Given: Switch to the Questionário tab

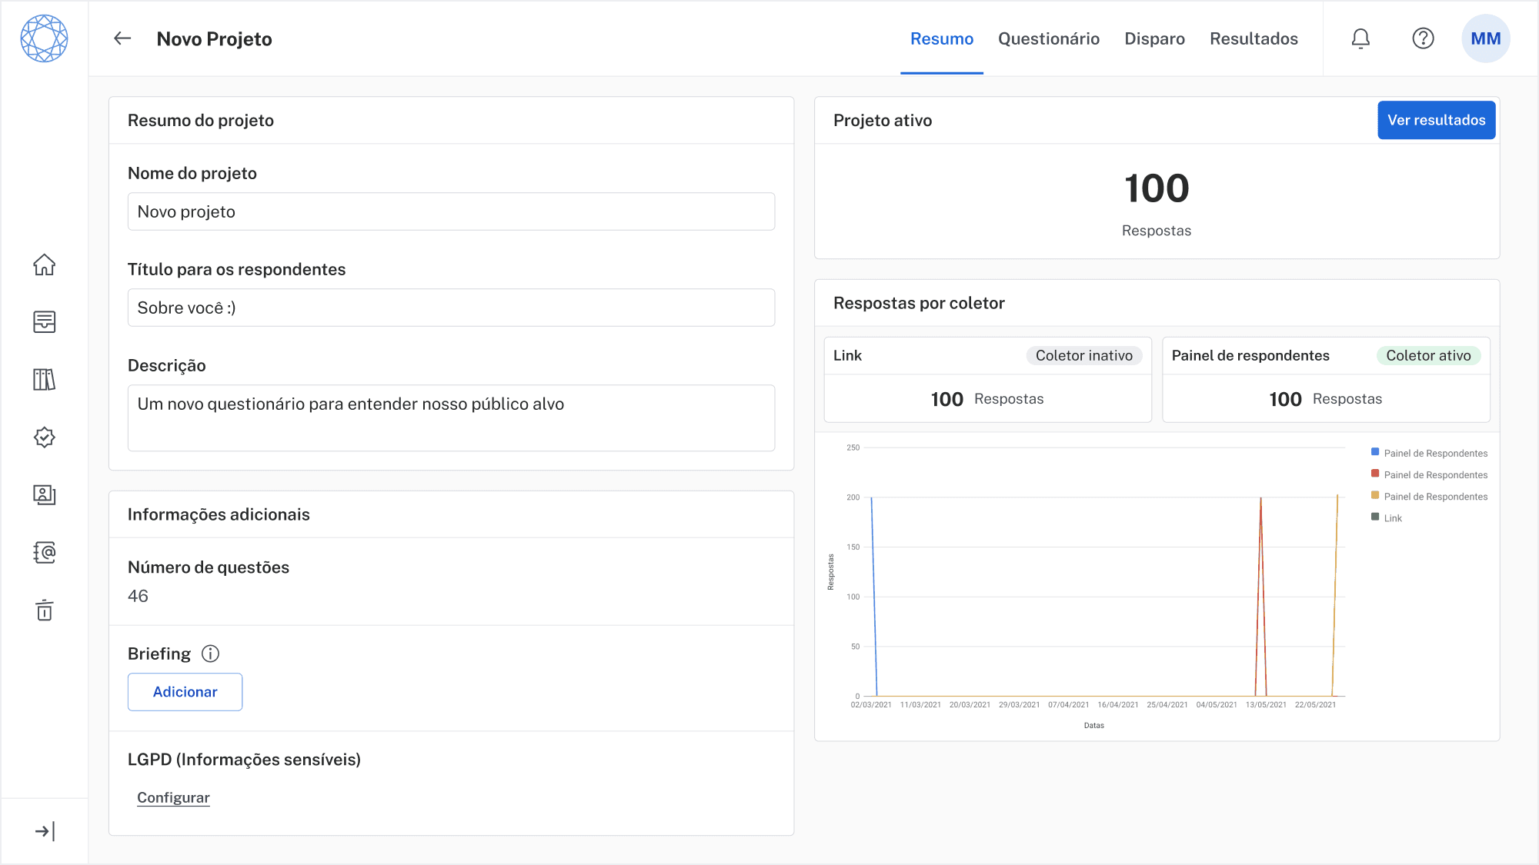Looking at the screenshot, I should point(1049,38).
